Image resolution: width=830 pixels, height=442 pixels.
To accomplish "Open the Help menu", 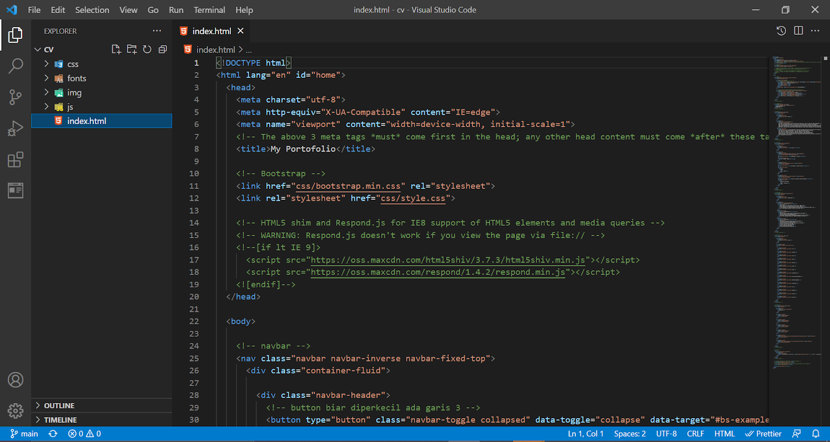I will 244,10.
